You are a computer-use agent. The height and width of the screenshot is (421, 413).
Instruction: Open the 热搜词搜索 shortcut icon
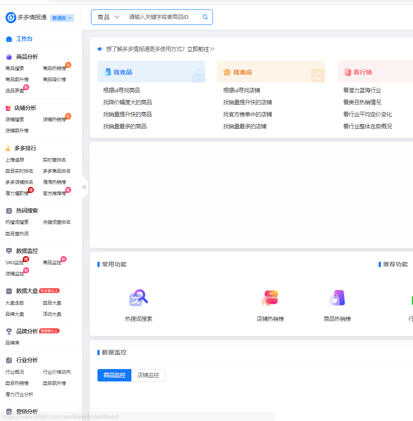click(x=139, y=298)
